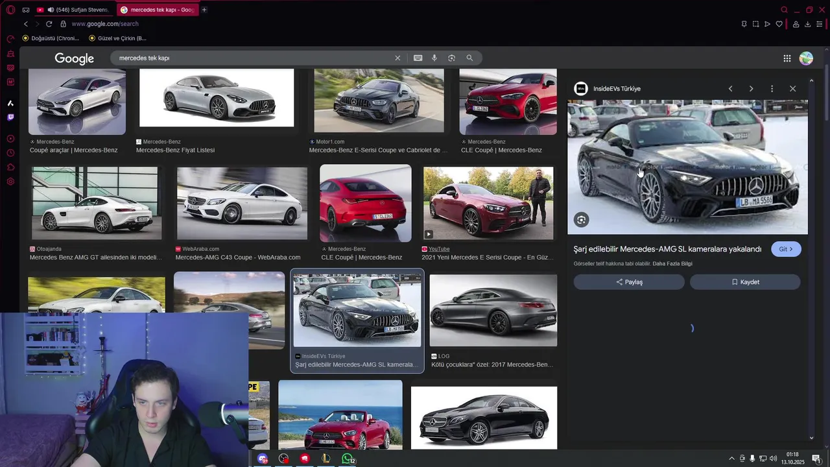Show next image in preview panel
The width and height of the screenshot is (830, 467).
coord(751,89)
